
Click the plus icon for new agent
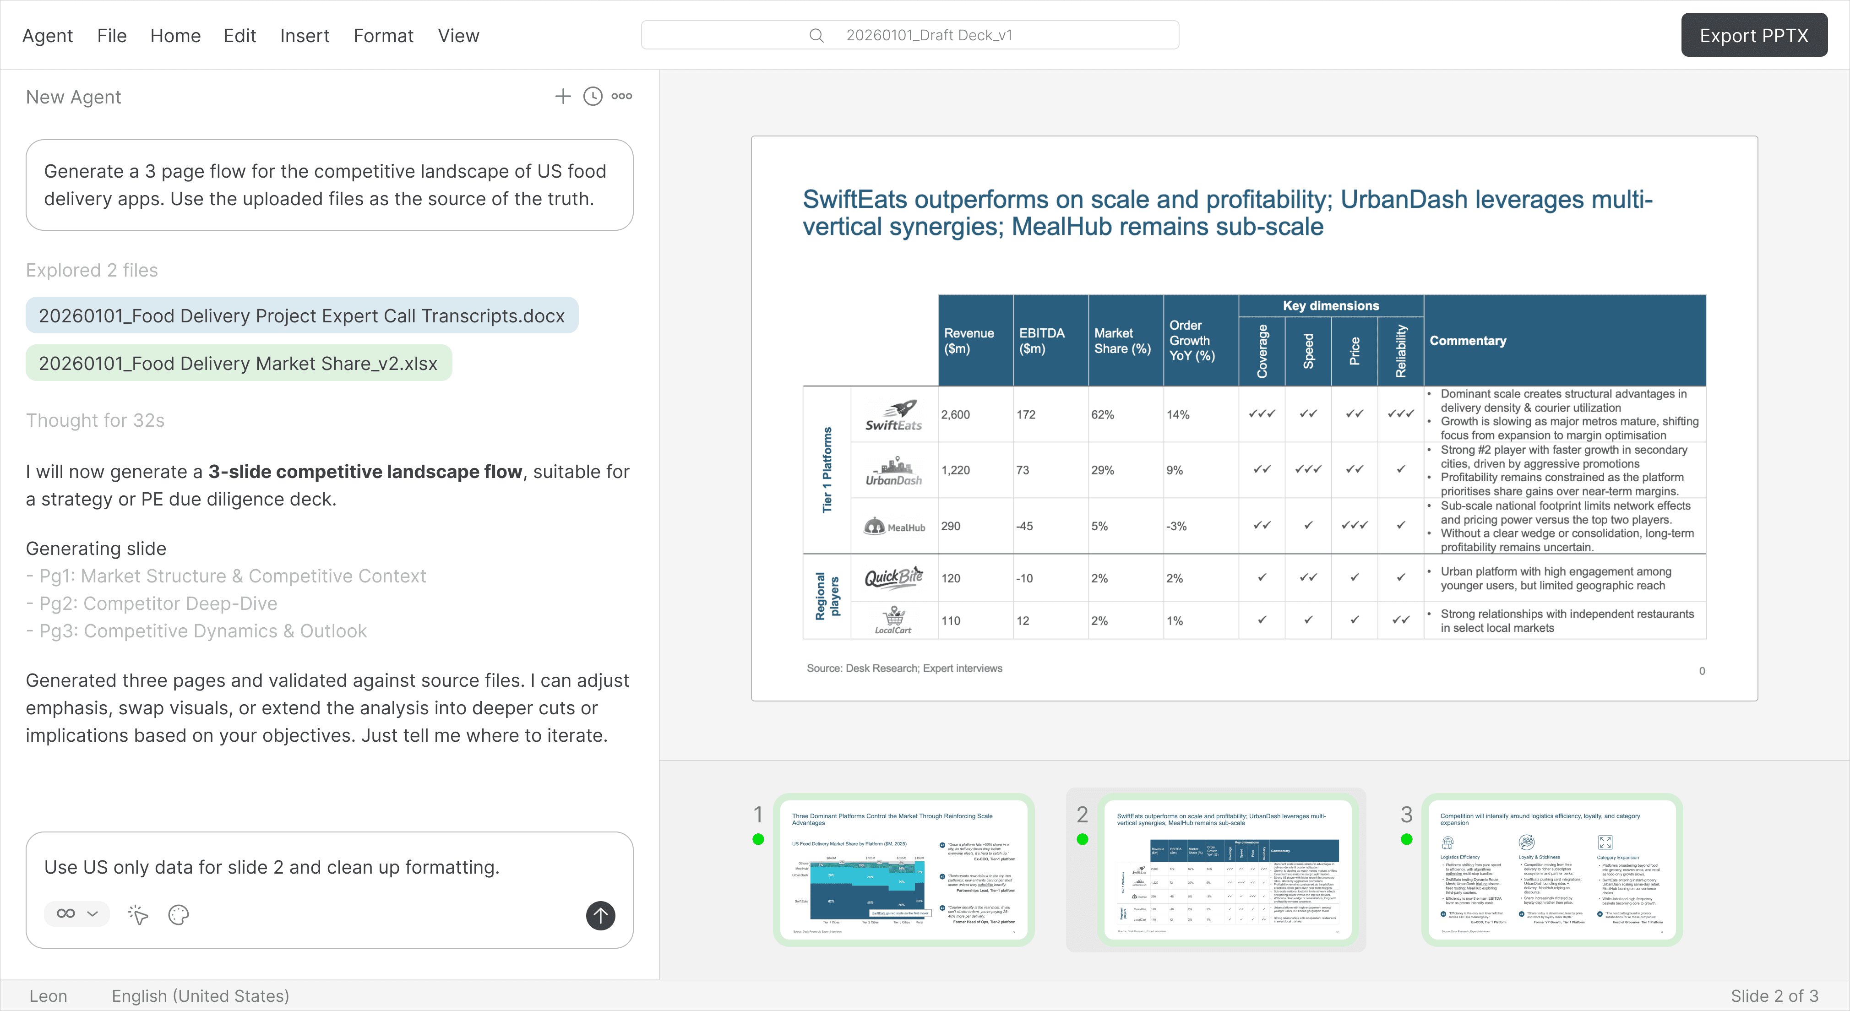tap(562, 96)
